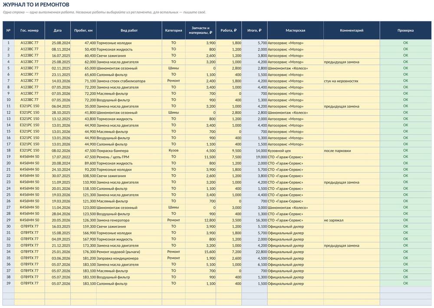
Task: Click the «Вид работ» column header
Action: pyautogui.click(x=129, y=30)
